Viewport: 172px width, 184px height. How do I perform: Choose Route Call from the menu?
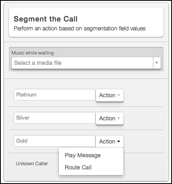click(x=78, y=167)
